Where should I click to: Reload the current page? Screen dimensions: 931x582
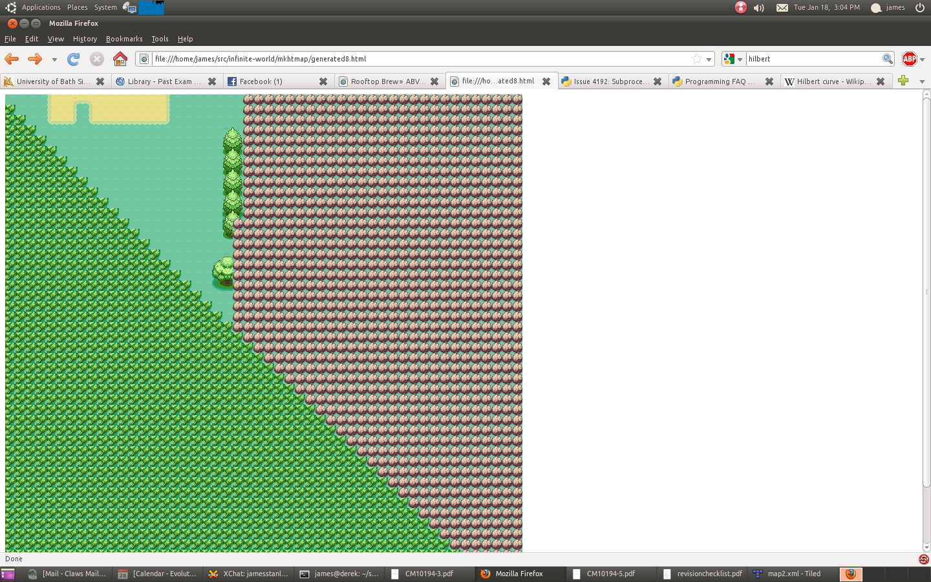(x=74, y=59)
